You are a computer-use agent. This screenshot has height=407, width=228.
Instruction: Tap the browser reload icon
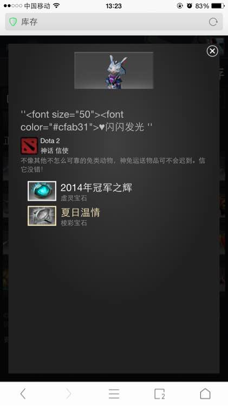[213, 22]
